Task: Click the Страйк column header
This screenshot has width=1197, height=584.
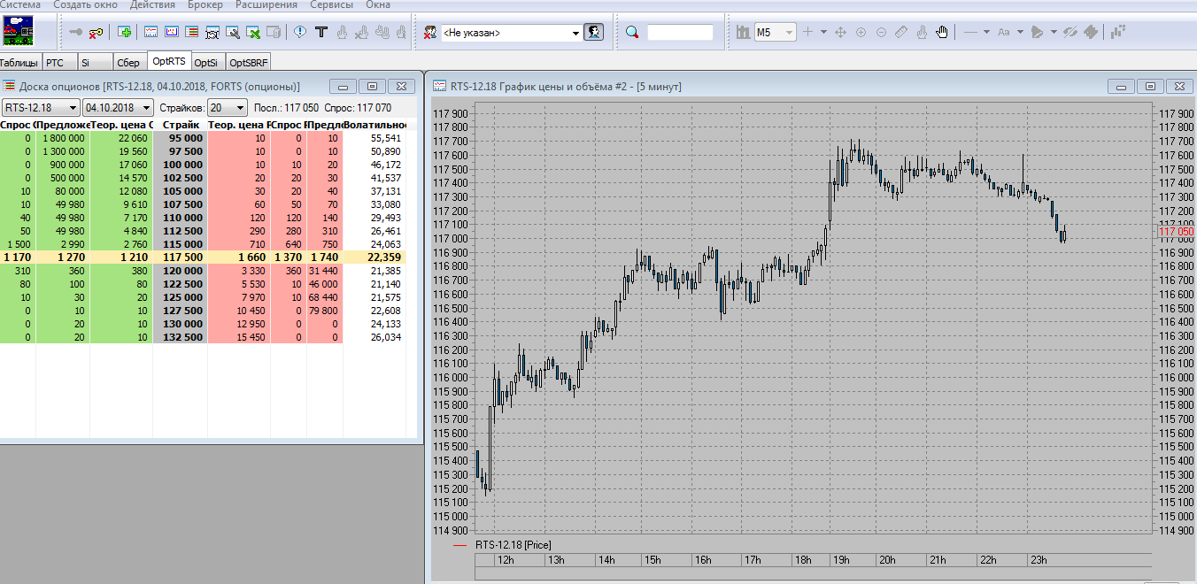Action: pos(180,126)
